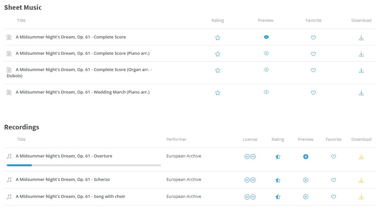381x208 pixels.
Task: Click the License column header
Action: click(x=250, y=140)
